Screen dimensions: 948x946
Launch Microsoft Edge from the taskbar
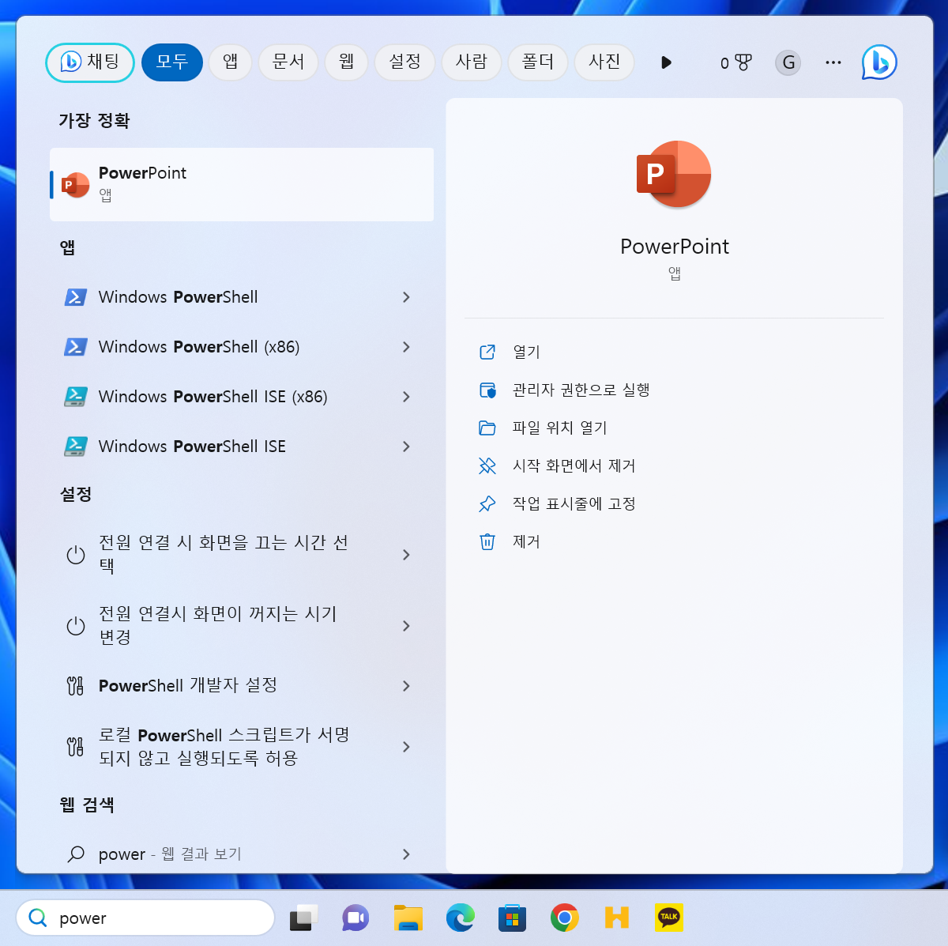pos(461,918)
